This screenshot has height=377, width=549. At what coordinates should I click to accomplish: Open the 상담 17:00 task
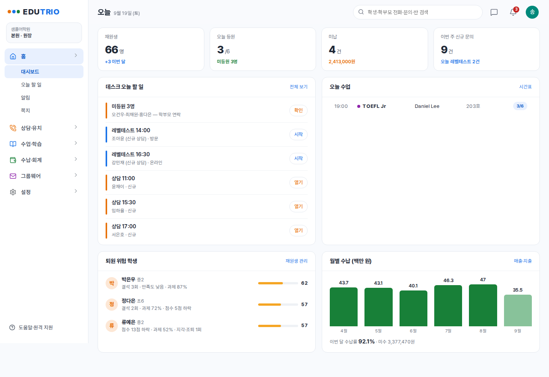[299, 231]
